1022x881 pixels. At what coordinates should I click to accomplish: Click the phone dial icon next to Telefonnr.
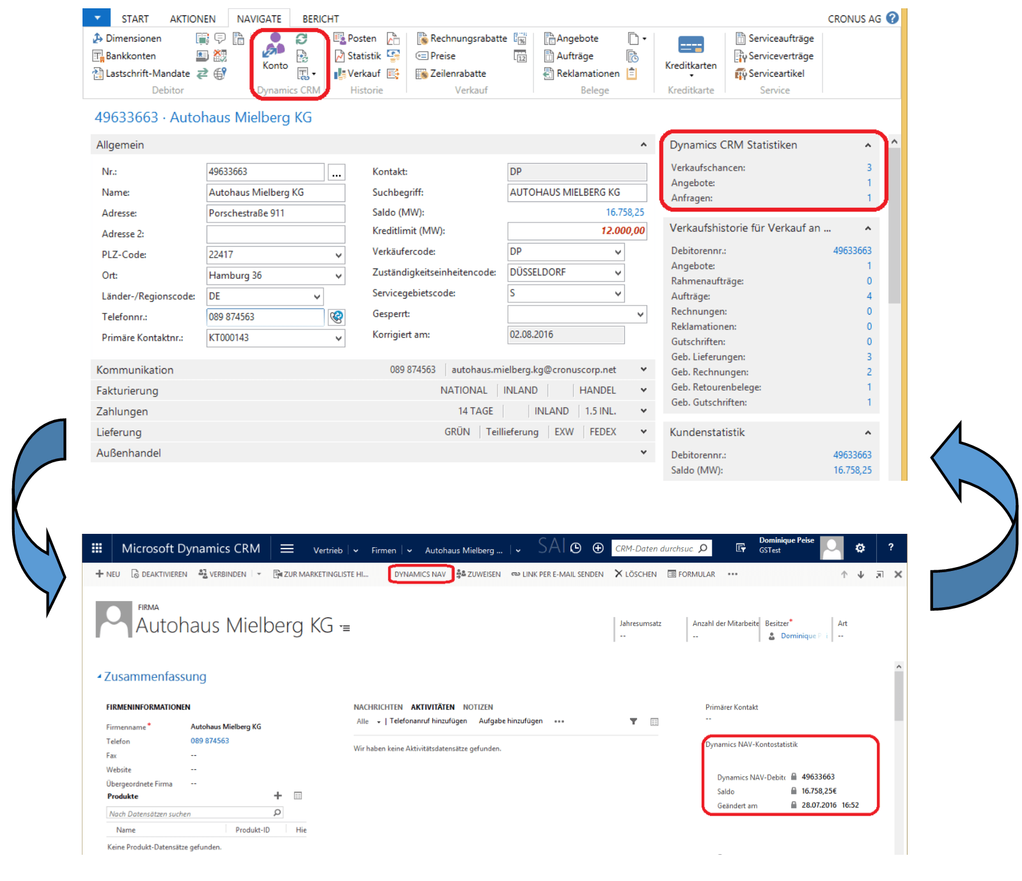click(336, 317)
